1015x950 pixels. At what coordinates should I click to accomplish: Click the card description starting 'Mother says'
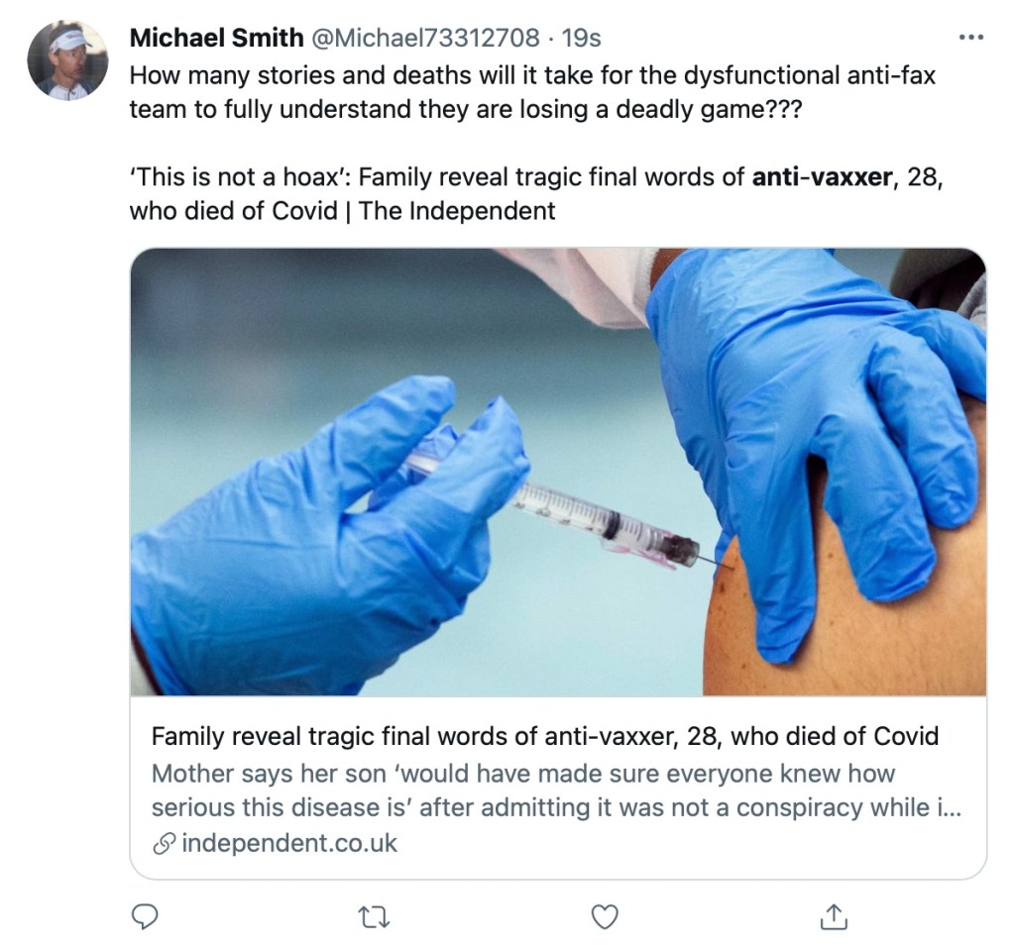tap(555, 791)
